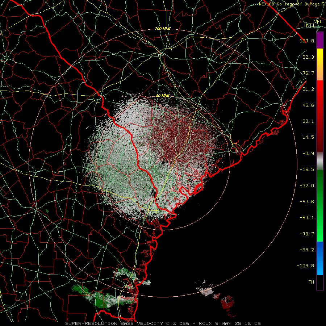Select the -32.0 scale label
326x326 pixels.
[307, 186]
